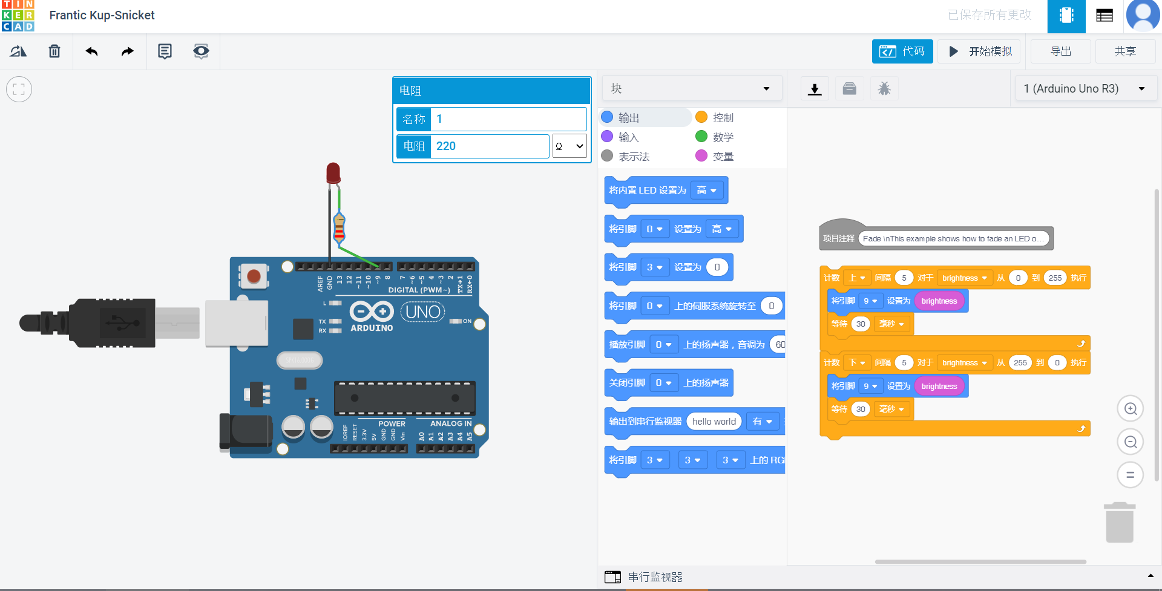
Task: Open the serial monitor panel icon
Action: coord(613,577)
